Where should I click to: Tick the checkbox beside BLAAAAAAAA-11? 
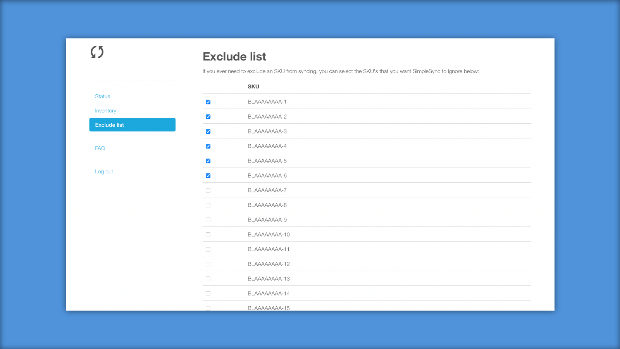click(208, 249)
